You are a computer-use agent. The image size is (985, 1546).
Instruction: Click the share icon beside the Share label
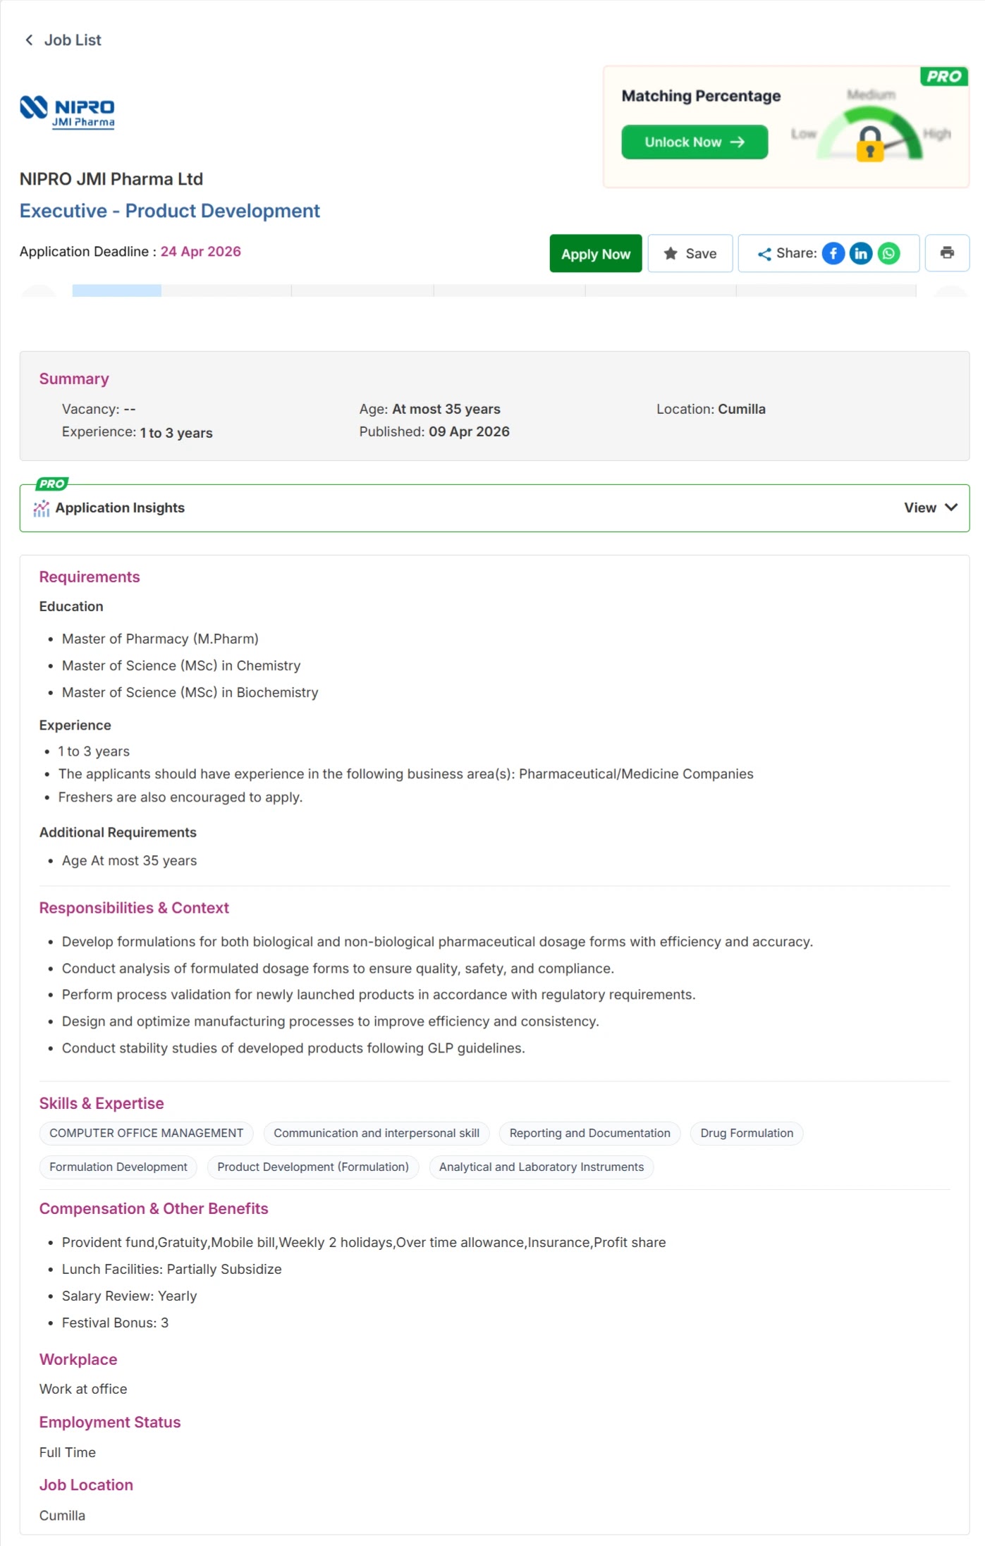pos(764,254)
